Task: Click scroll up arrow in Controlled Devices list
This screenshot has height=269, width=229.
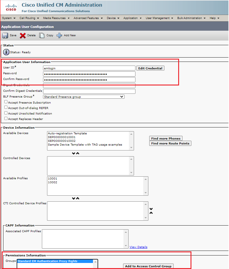Action: click(131, 159)
